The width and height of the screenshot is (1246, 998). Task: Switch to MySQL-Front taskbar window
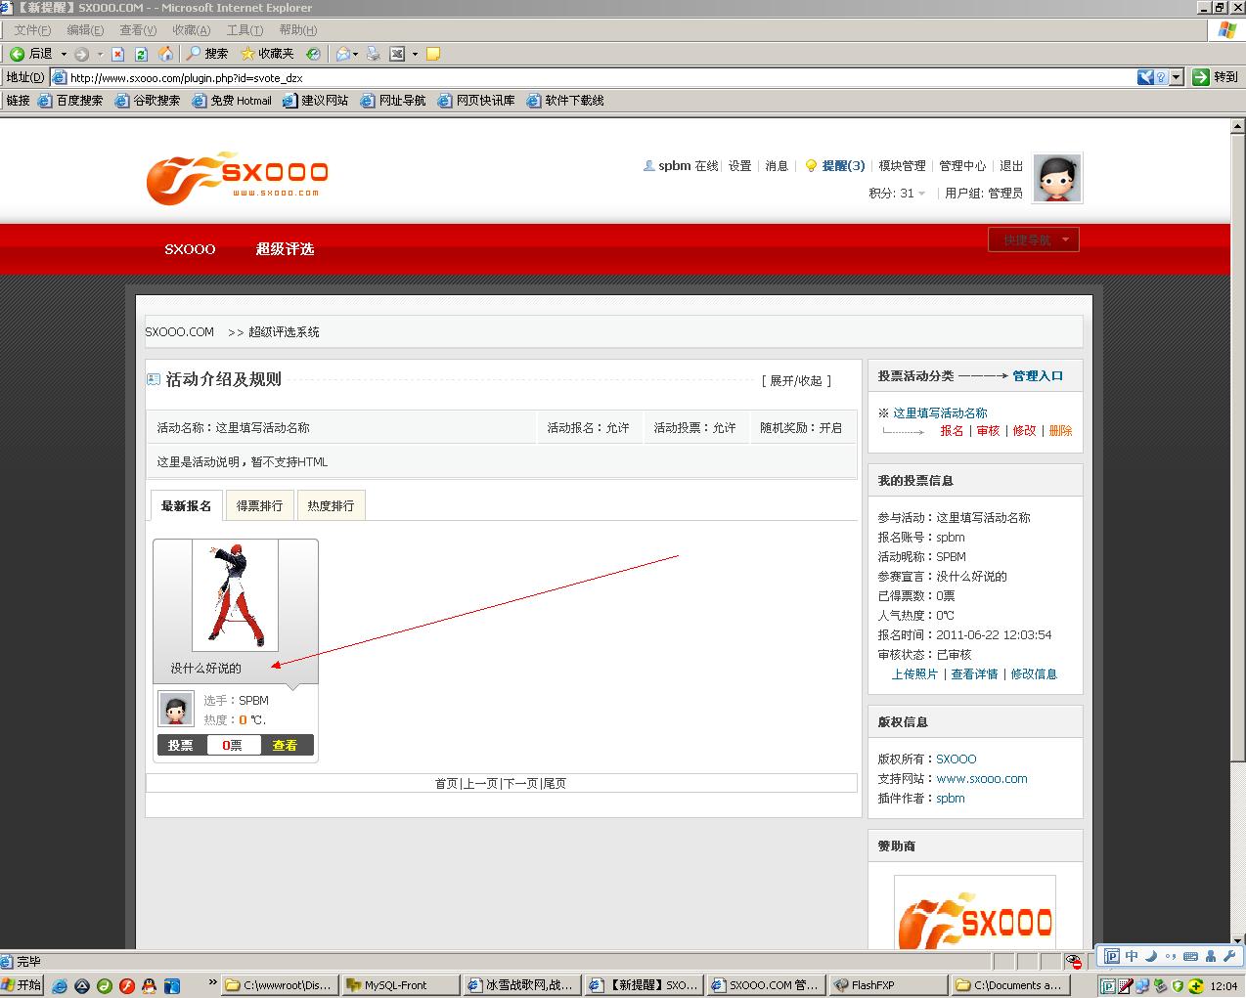point(401,985)
